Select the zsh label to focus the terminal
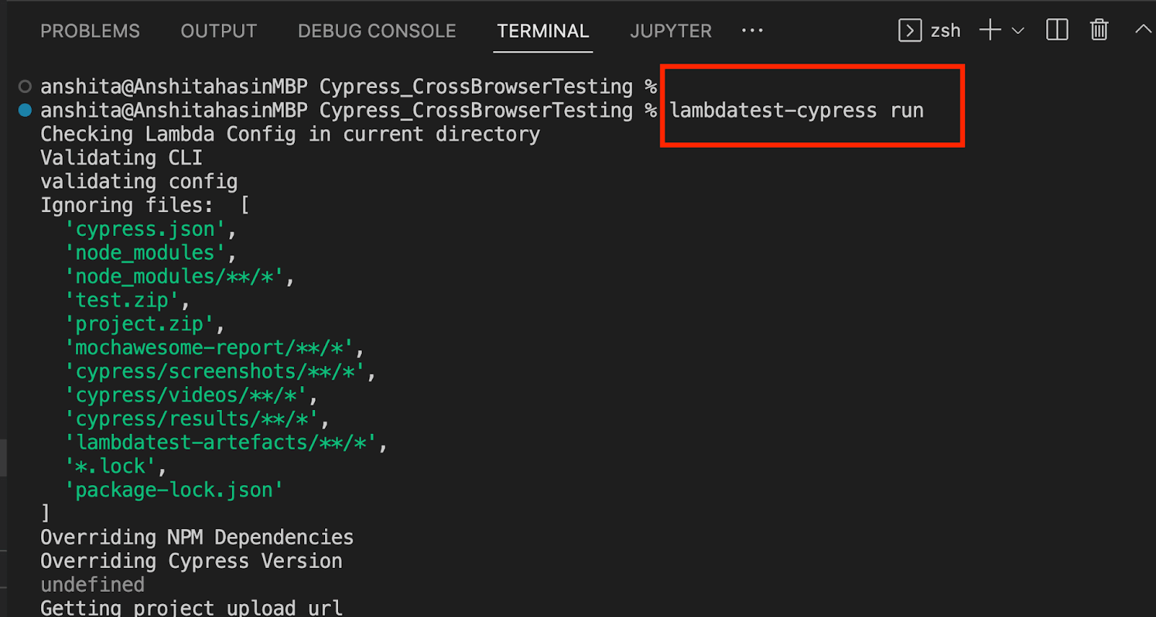 point(944,30)
